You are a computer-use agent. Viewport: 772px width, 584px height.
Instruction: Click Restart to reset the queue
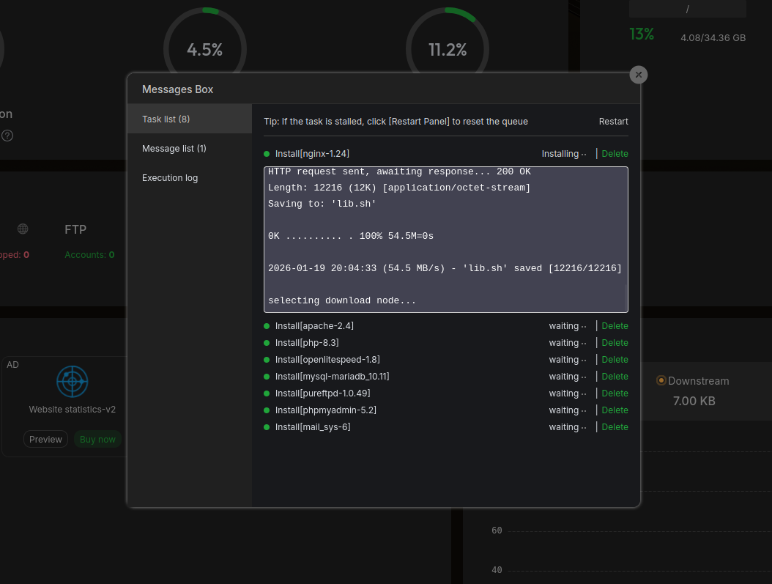point(613,122)
